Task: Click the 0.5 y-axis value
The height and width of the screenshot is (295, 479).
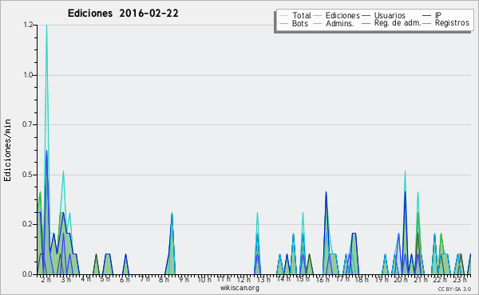Action: coord(28,175)
